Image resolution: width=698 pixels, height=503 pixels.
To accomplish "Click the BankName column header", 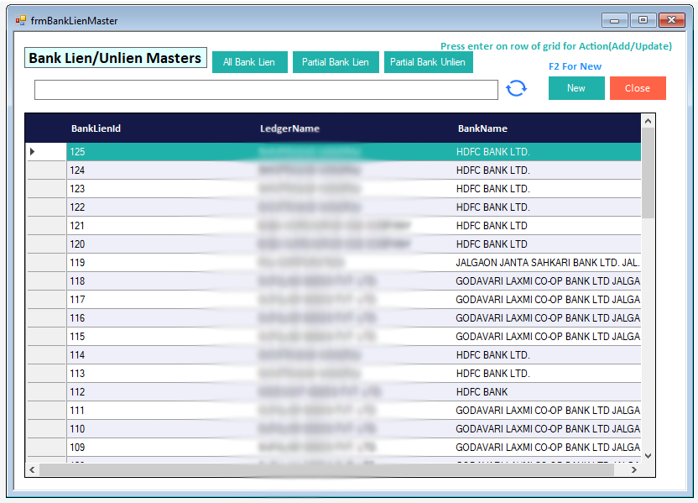I will coord(482,128).
